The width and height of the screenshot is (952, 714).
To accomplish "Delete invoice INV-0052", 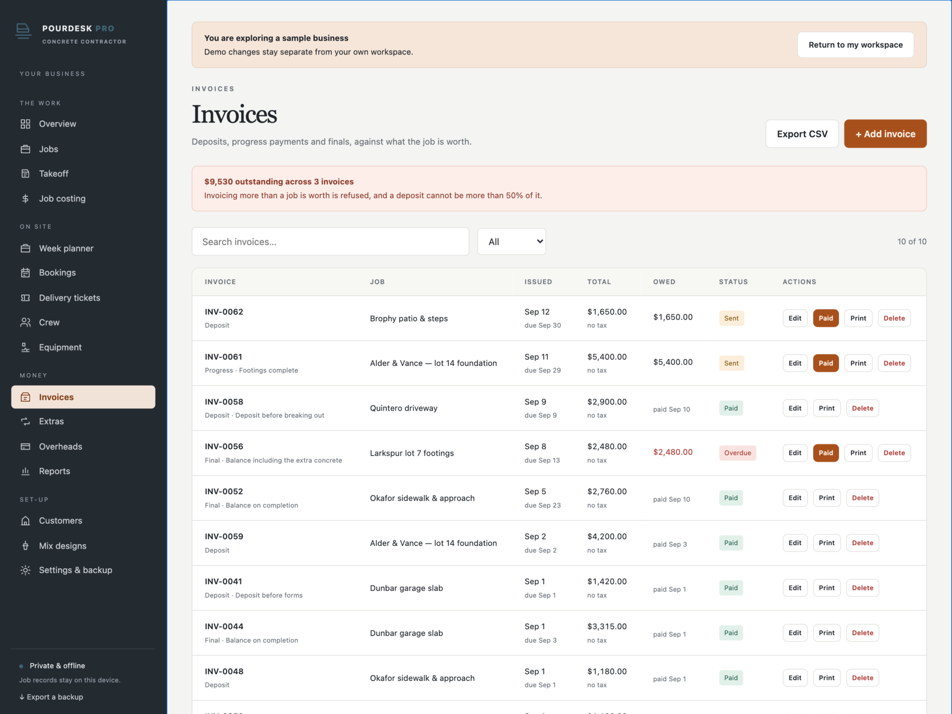I will point(862,498).
